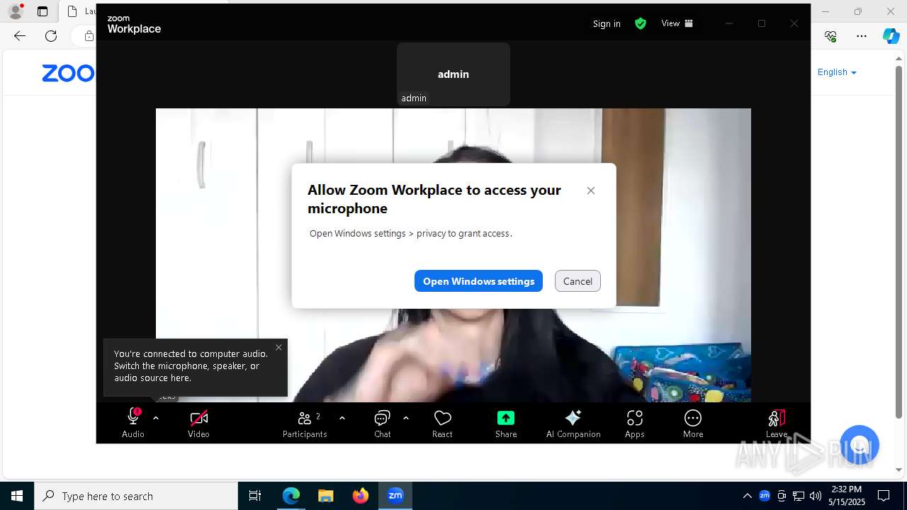Open Edge Browser essentials icon
The height and width of the screenshot is (510, 907).
coord(831,36)
